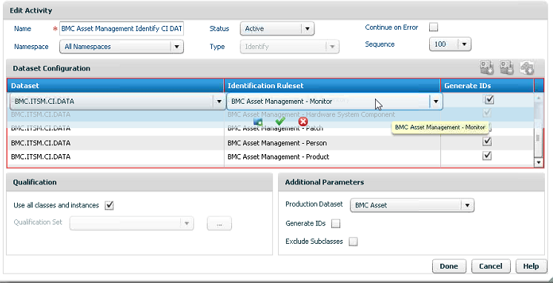The image size is (553, 283).
Task: Click the add dataset row icon
Action: coord(487,67)
